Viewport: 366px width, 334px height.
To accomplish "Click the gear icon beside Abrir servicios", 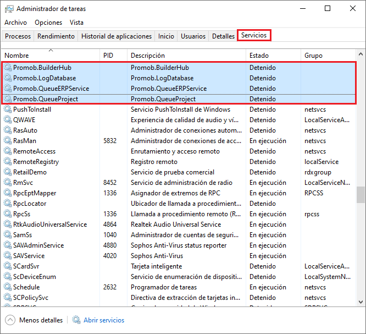I will point(76,320).
